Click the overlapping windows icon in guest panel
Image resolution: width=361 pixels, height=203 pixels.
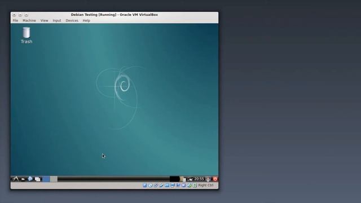click(x=38, y=179)
